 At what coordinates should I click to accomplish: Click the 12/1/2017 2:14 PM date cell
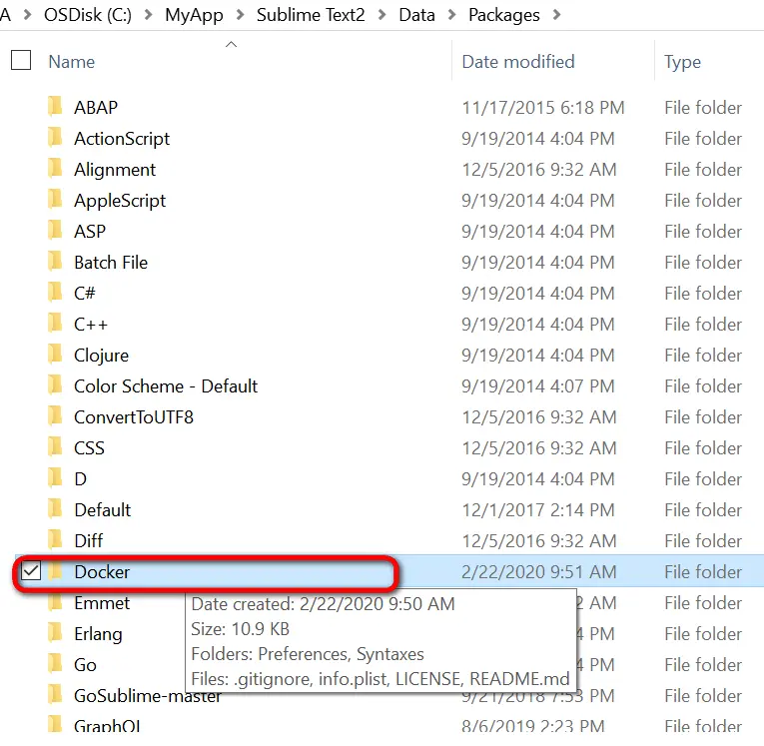coord(538,509)
